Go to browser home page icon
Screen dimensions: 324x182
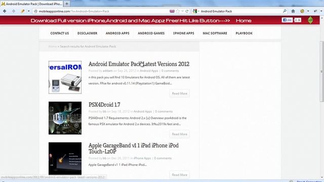point(293,11)
